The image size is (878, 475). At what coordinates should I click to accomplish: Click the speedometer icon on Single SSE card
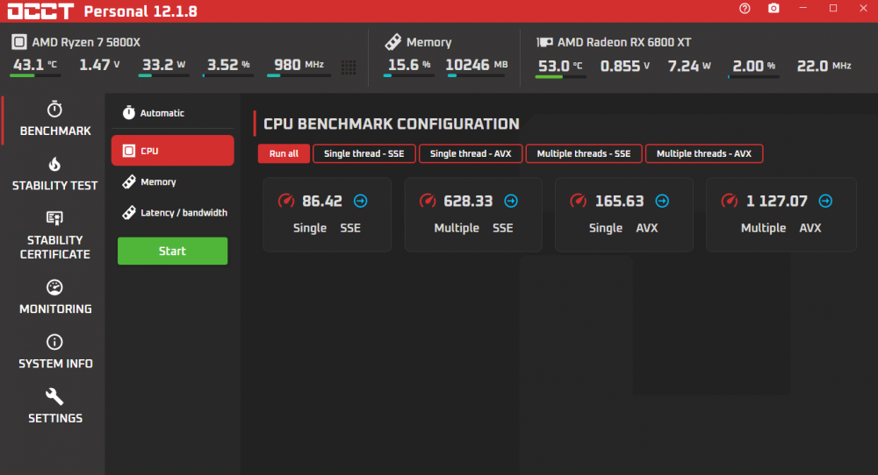point(286,201)
